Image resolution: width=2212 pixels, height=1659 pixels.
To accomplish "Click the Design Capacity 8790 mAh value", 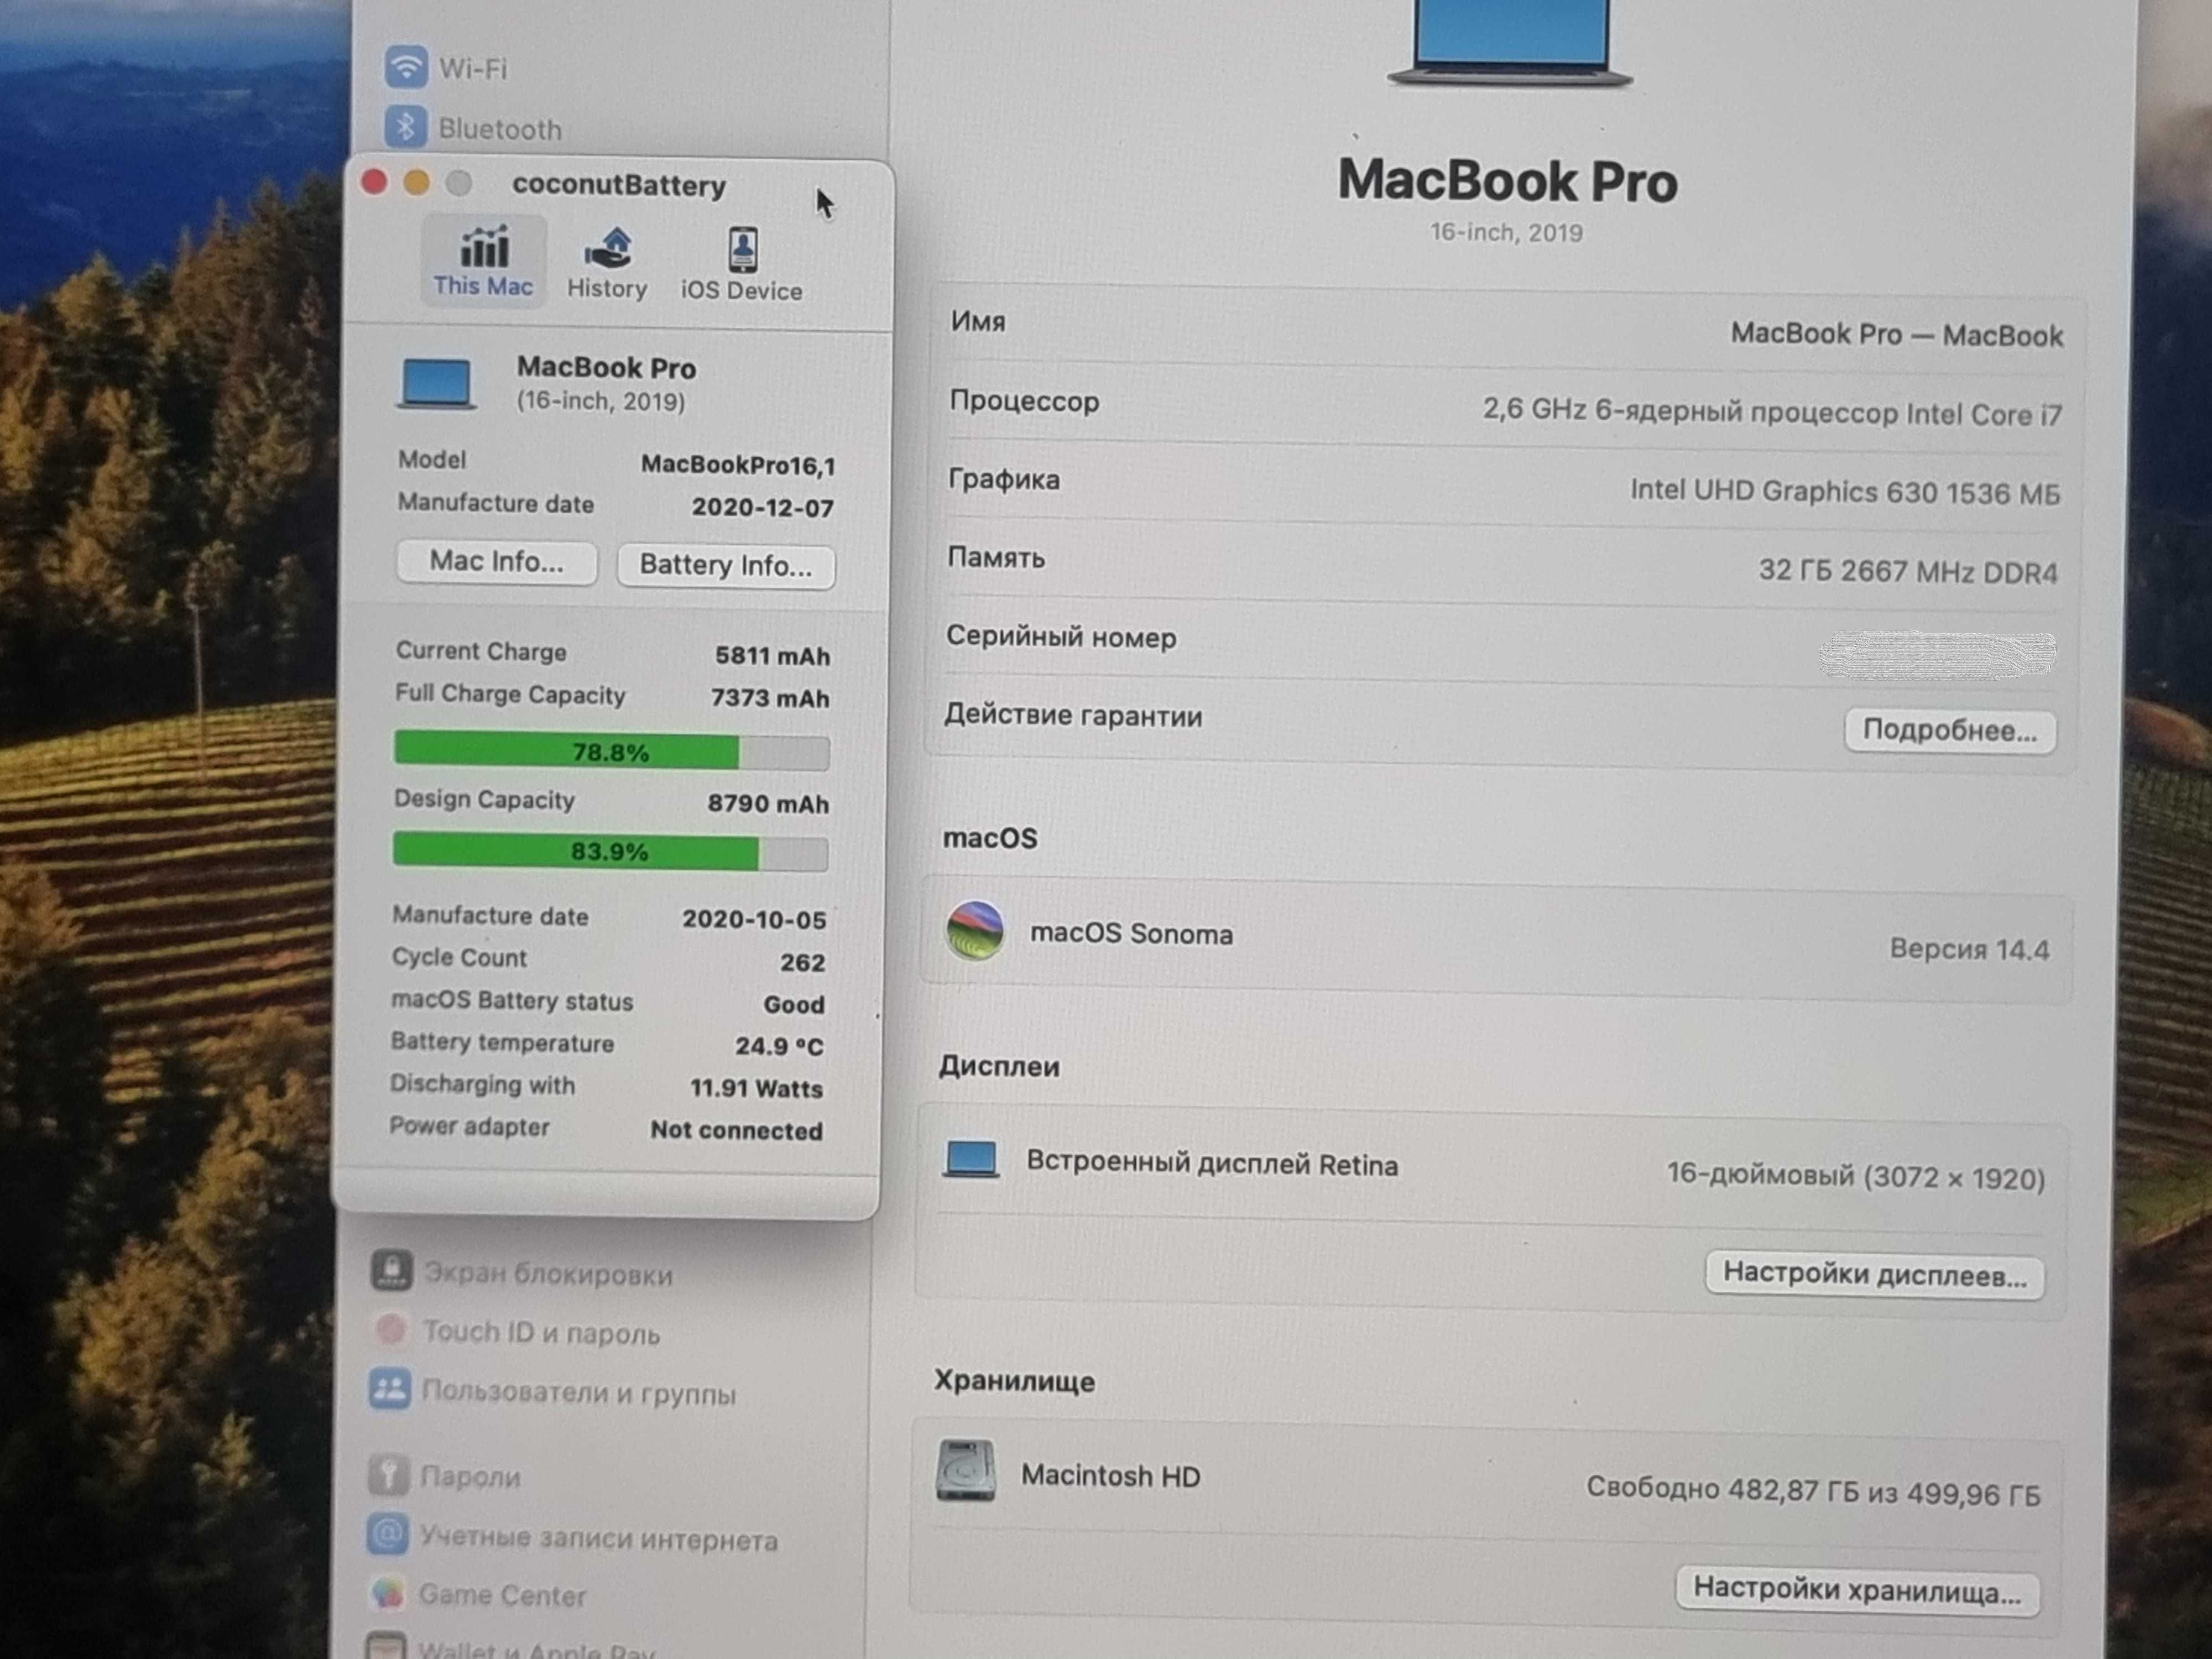I will [x=768, y=804].
